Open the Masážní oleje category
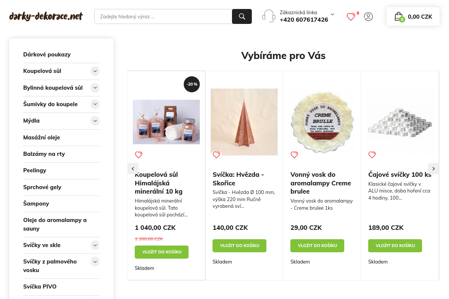 tap(42, 138)
